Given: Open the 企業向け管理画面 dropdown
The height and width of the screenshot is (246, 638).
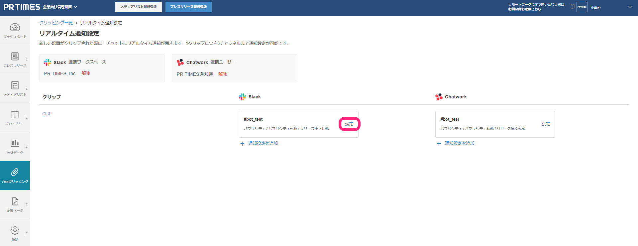Looking at the screenshot, I should [x=60, y=7].
